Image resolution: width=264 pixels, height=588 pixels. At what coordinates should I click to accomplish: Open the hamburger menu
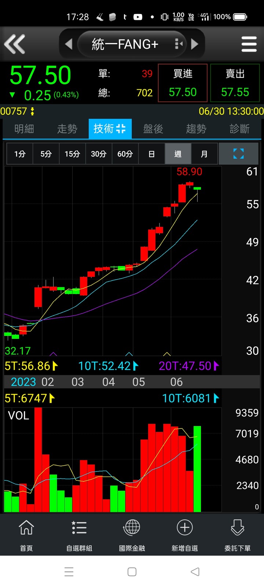pos(249,44)
